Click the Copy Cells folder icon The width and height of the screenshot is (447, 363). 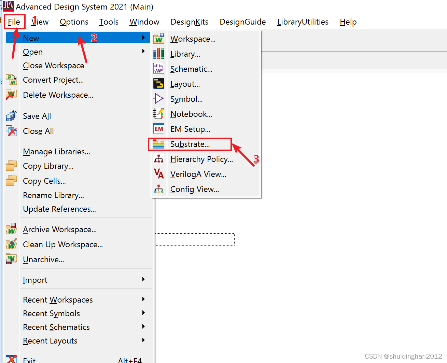11,181
